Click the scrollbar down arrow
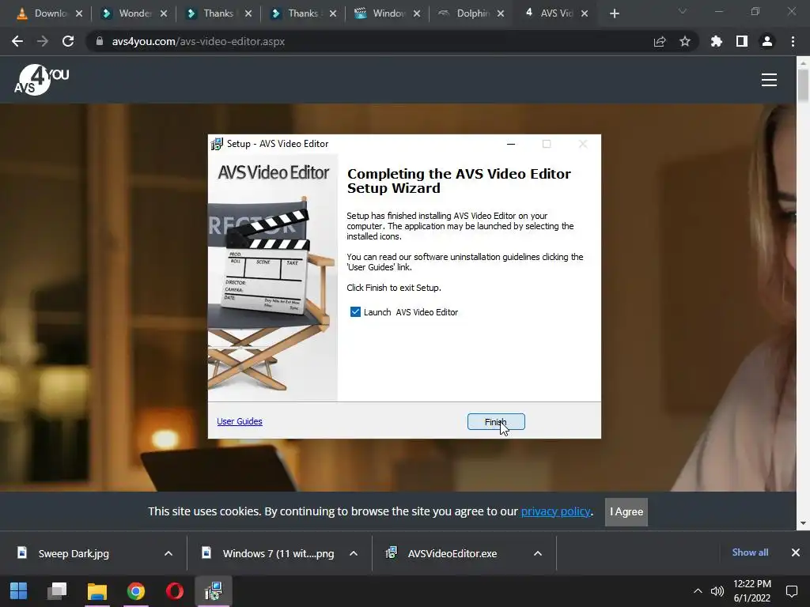The width and height of the screenshot is (810, 607). [803, 523]
